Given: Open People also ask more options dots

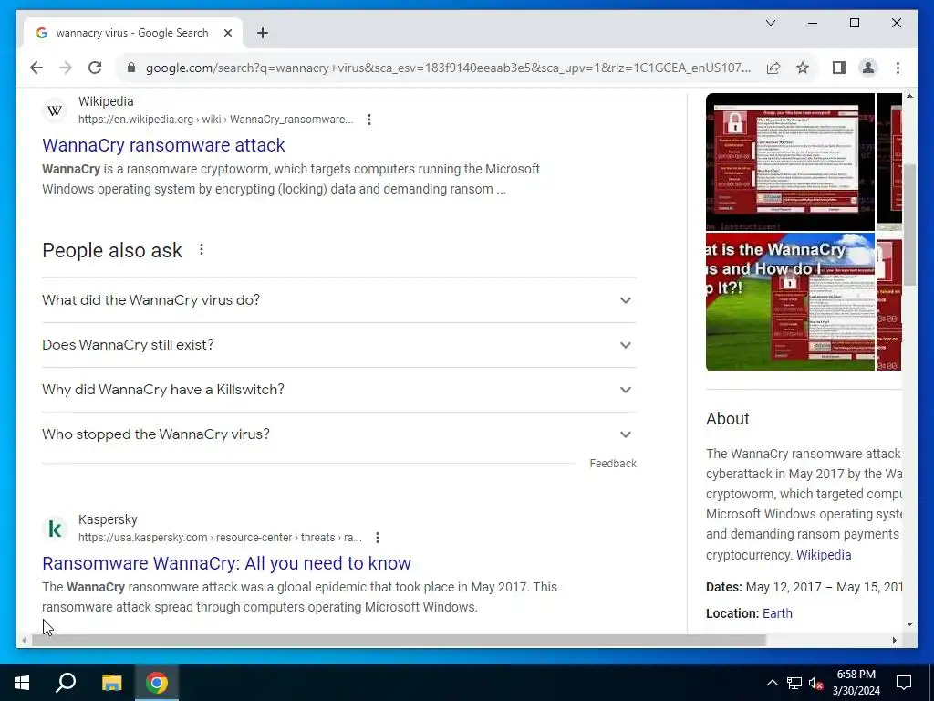Looking at the screenshot, I should click(202, 249).
